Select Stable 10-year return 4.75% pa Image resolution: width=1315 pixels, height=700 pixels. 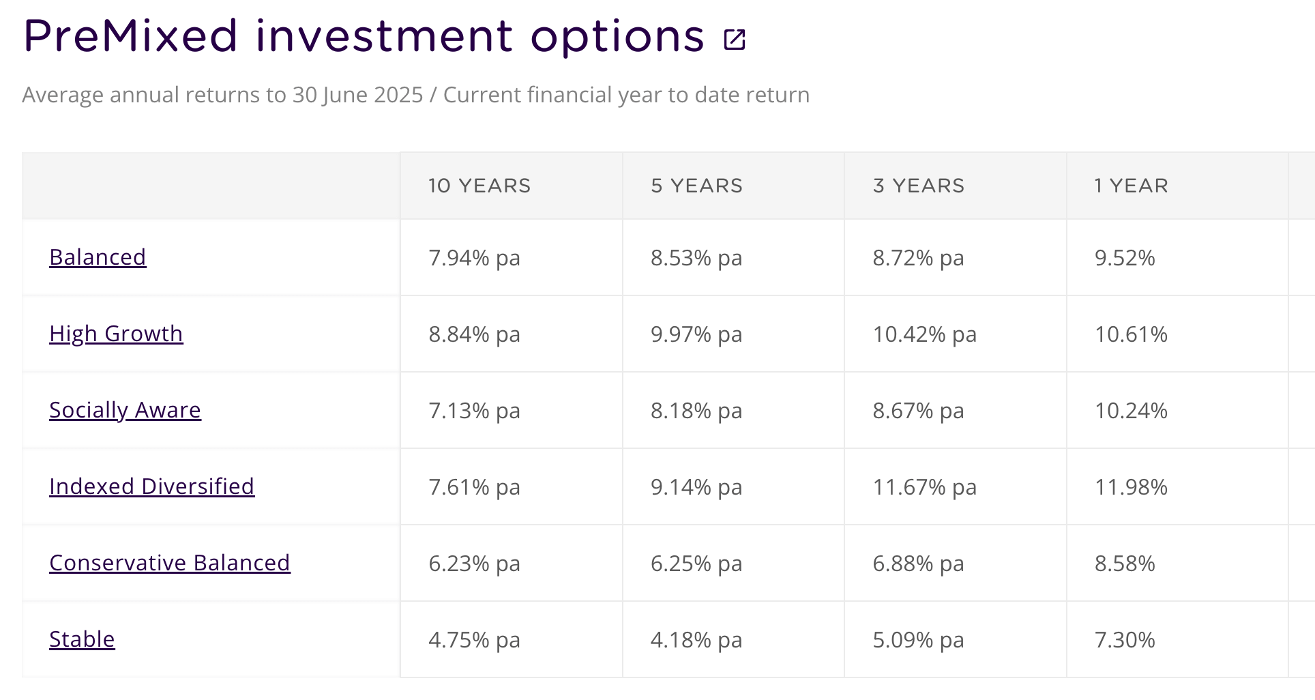[474, 640]
